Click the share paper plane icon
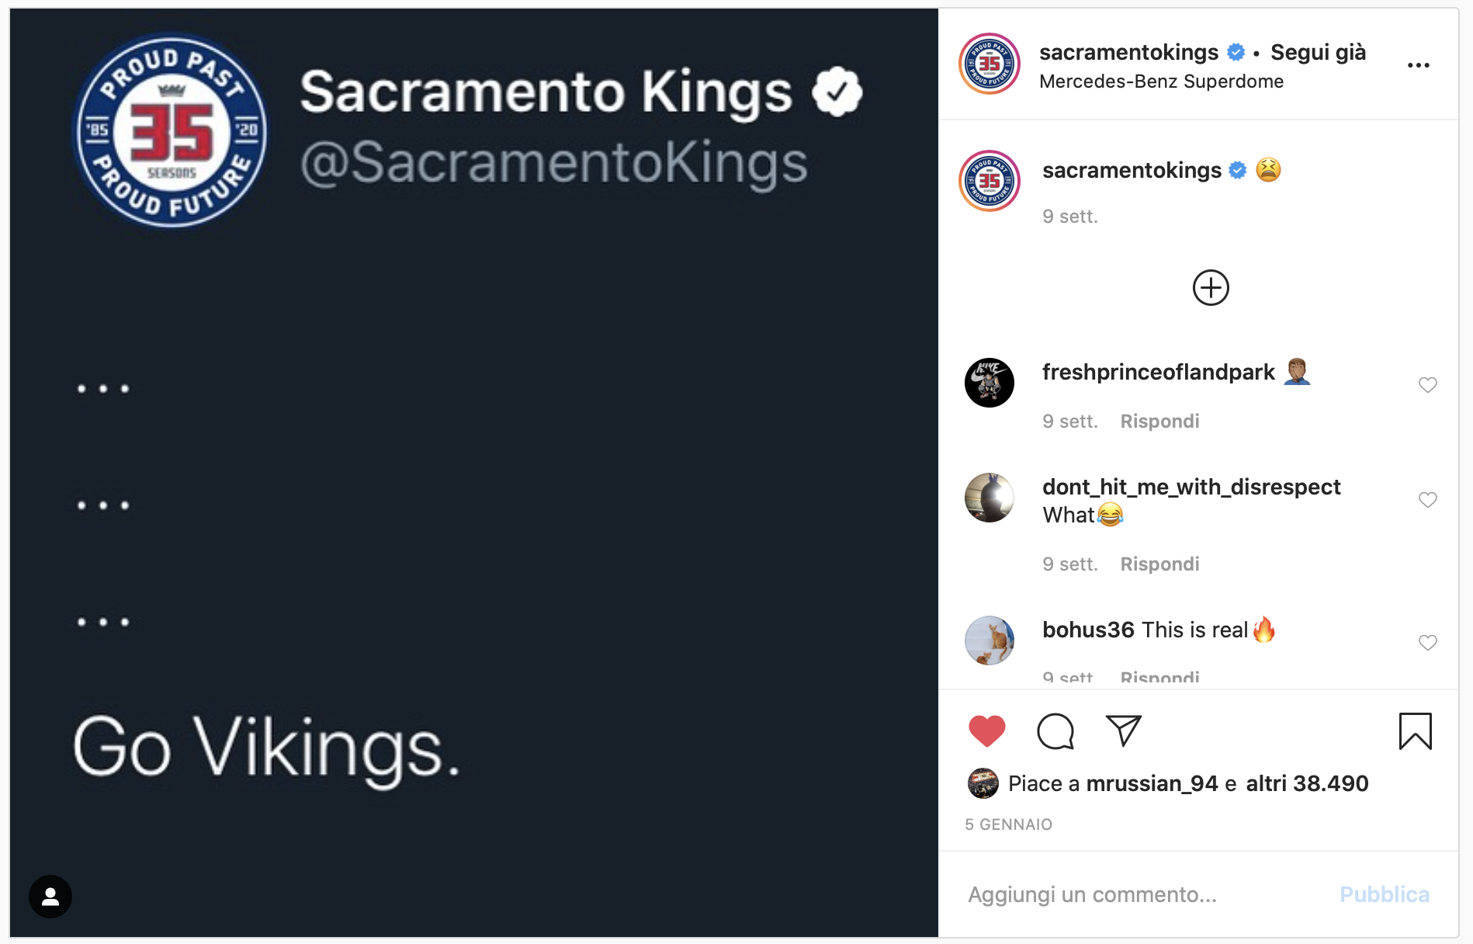 [x=1123, y=731]
